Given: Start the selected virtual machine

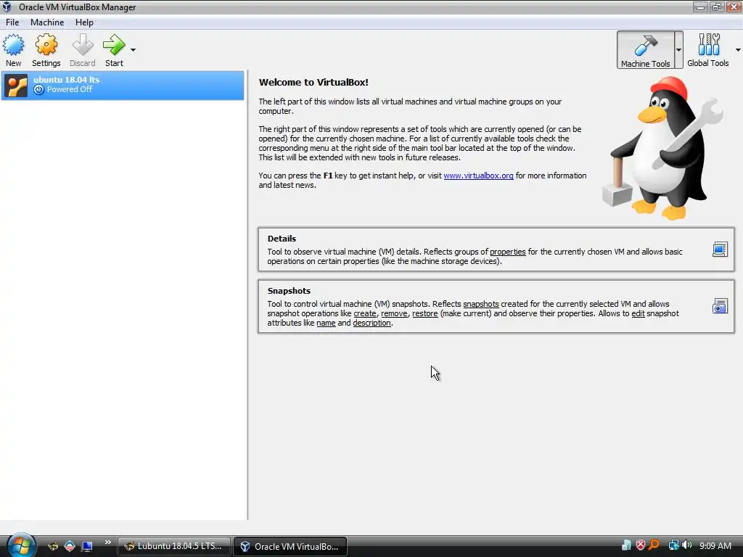Looking at the screenshot, I should point(114,50).
